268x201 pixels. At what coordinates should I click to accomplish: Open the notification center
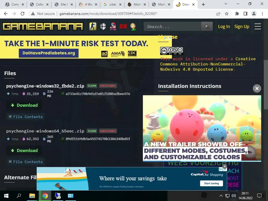tap(259, 196)
